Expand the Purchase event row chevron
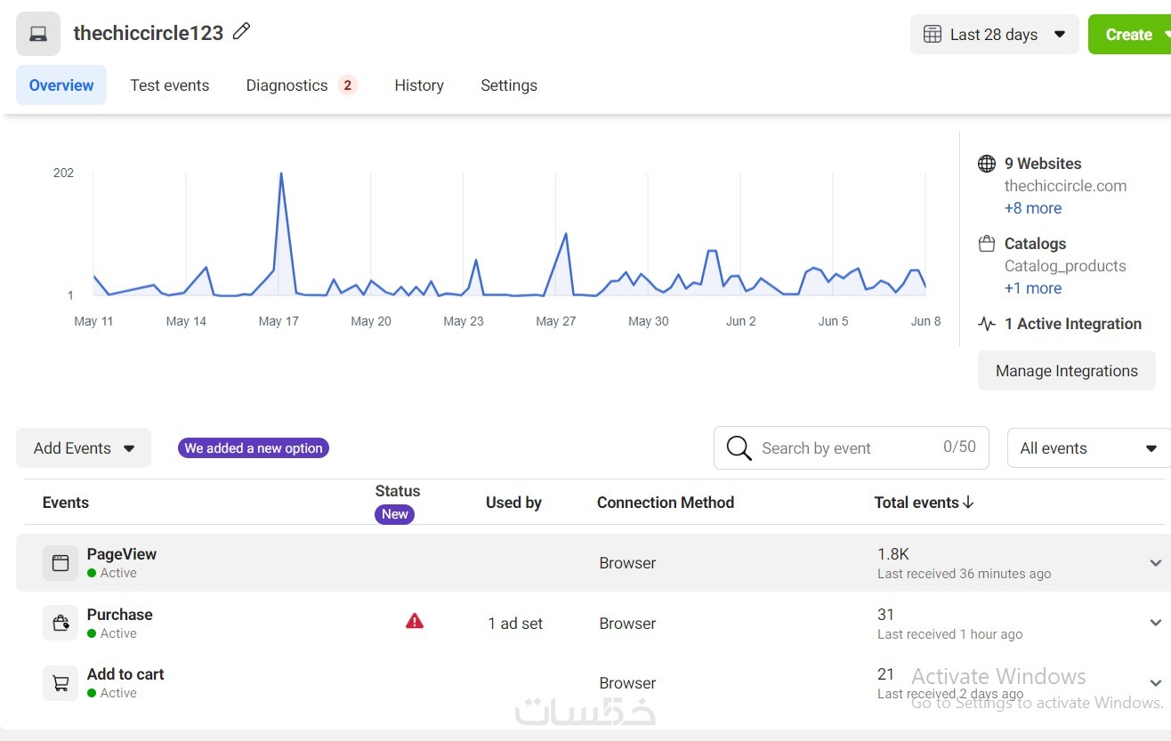The width and height of the screenshot is (1171, 741). tap(1156, 623)
